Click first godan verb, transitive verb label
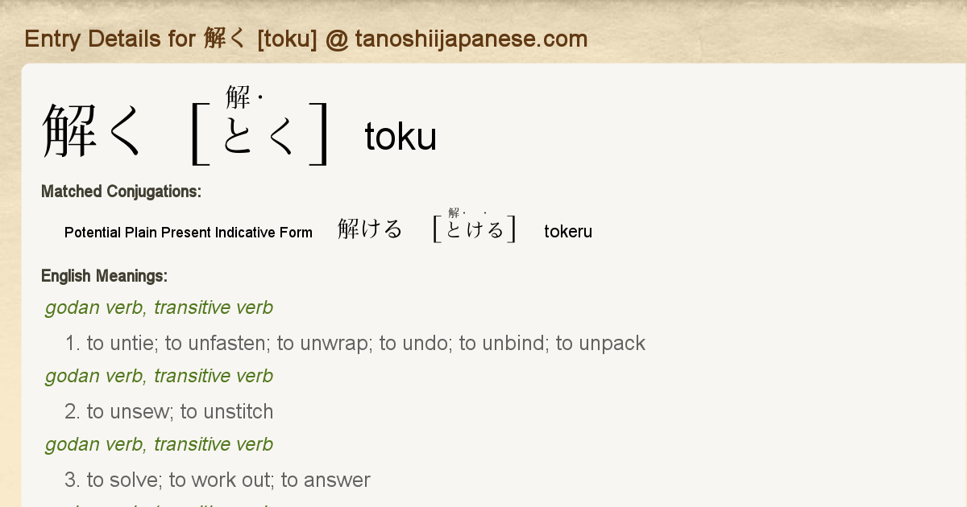 pos(159,307)
